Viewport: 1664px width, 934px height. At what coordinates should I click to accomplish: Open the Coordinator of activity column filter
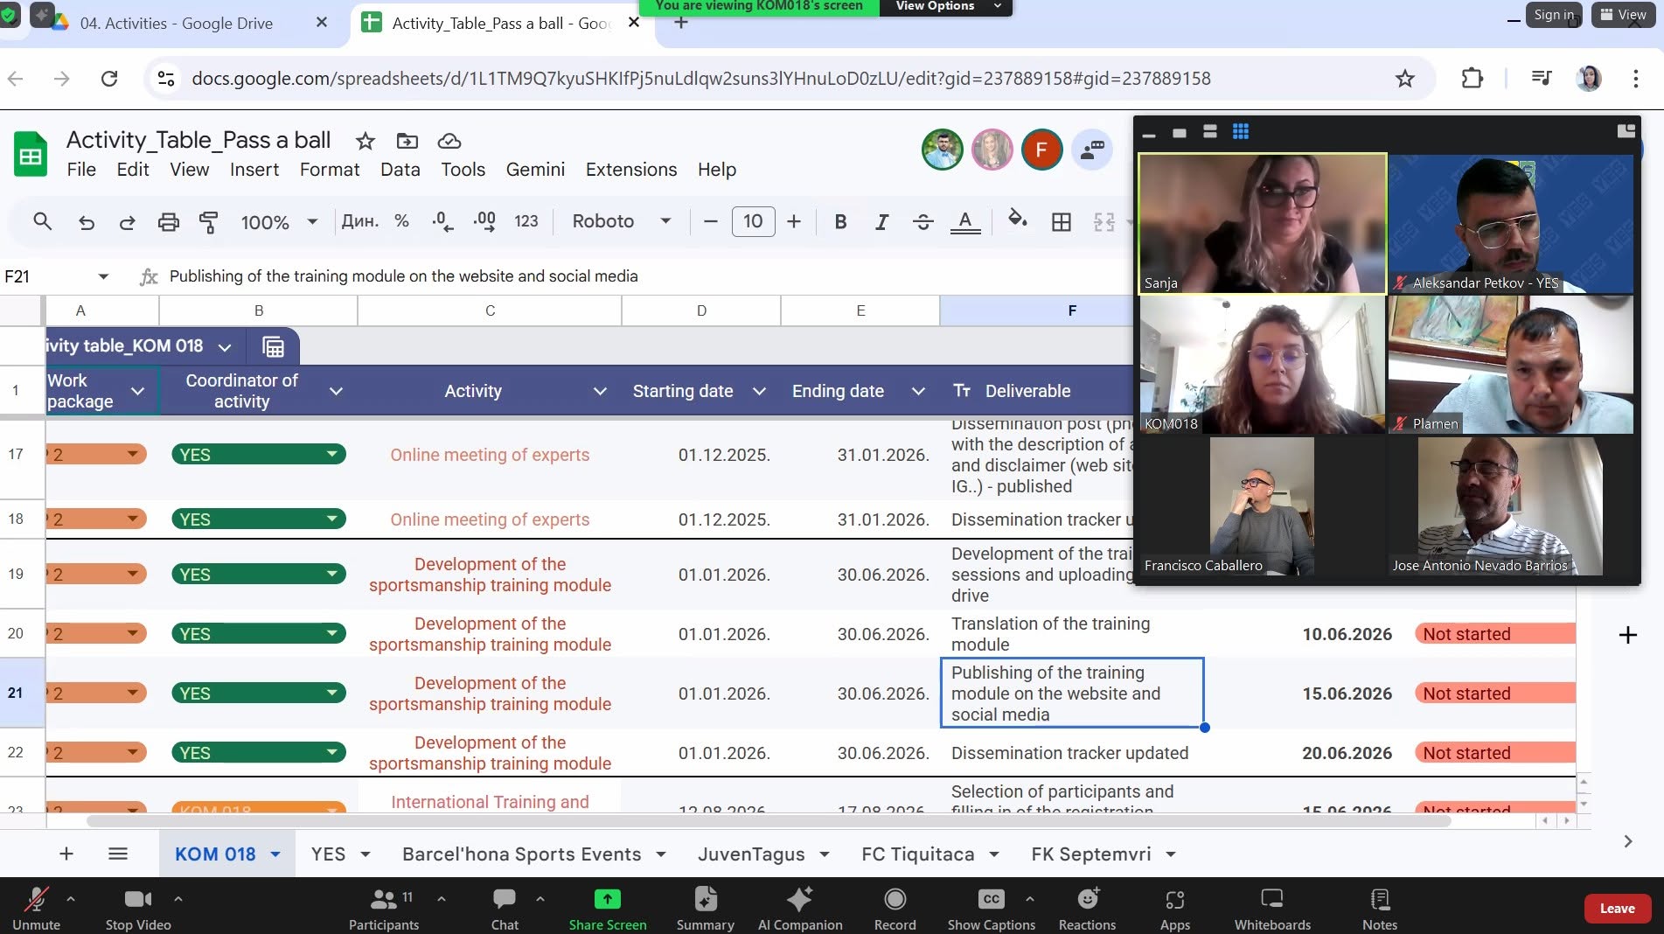[x=336, y=391]
